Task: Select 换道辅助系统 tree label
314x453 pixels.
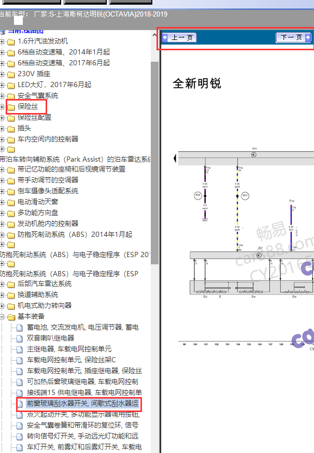Action: [38, 295]
